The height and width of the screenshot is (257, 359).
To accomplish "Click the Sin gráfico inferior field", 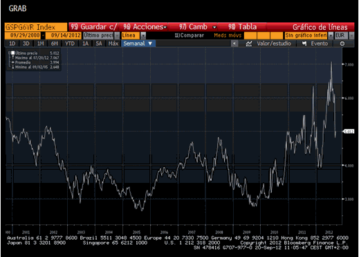I will coord(306,35).
